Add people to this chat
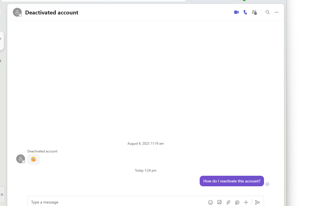This screenshot has height=206, width=330. pos(254,12)
